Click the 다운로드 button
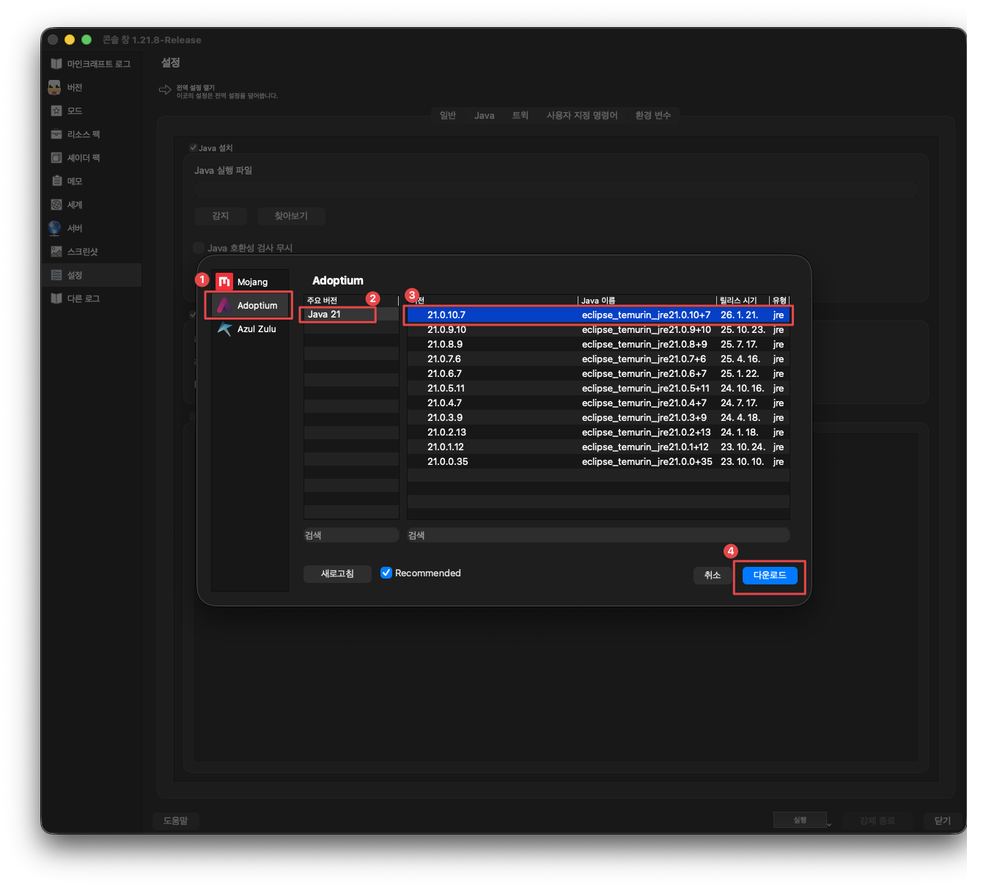1008x888 pixels. (x=770, y=575)
